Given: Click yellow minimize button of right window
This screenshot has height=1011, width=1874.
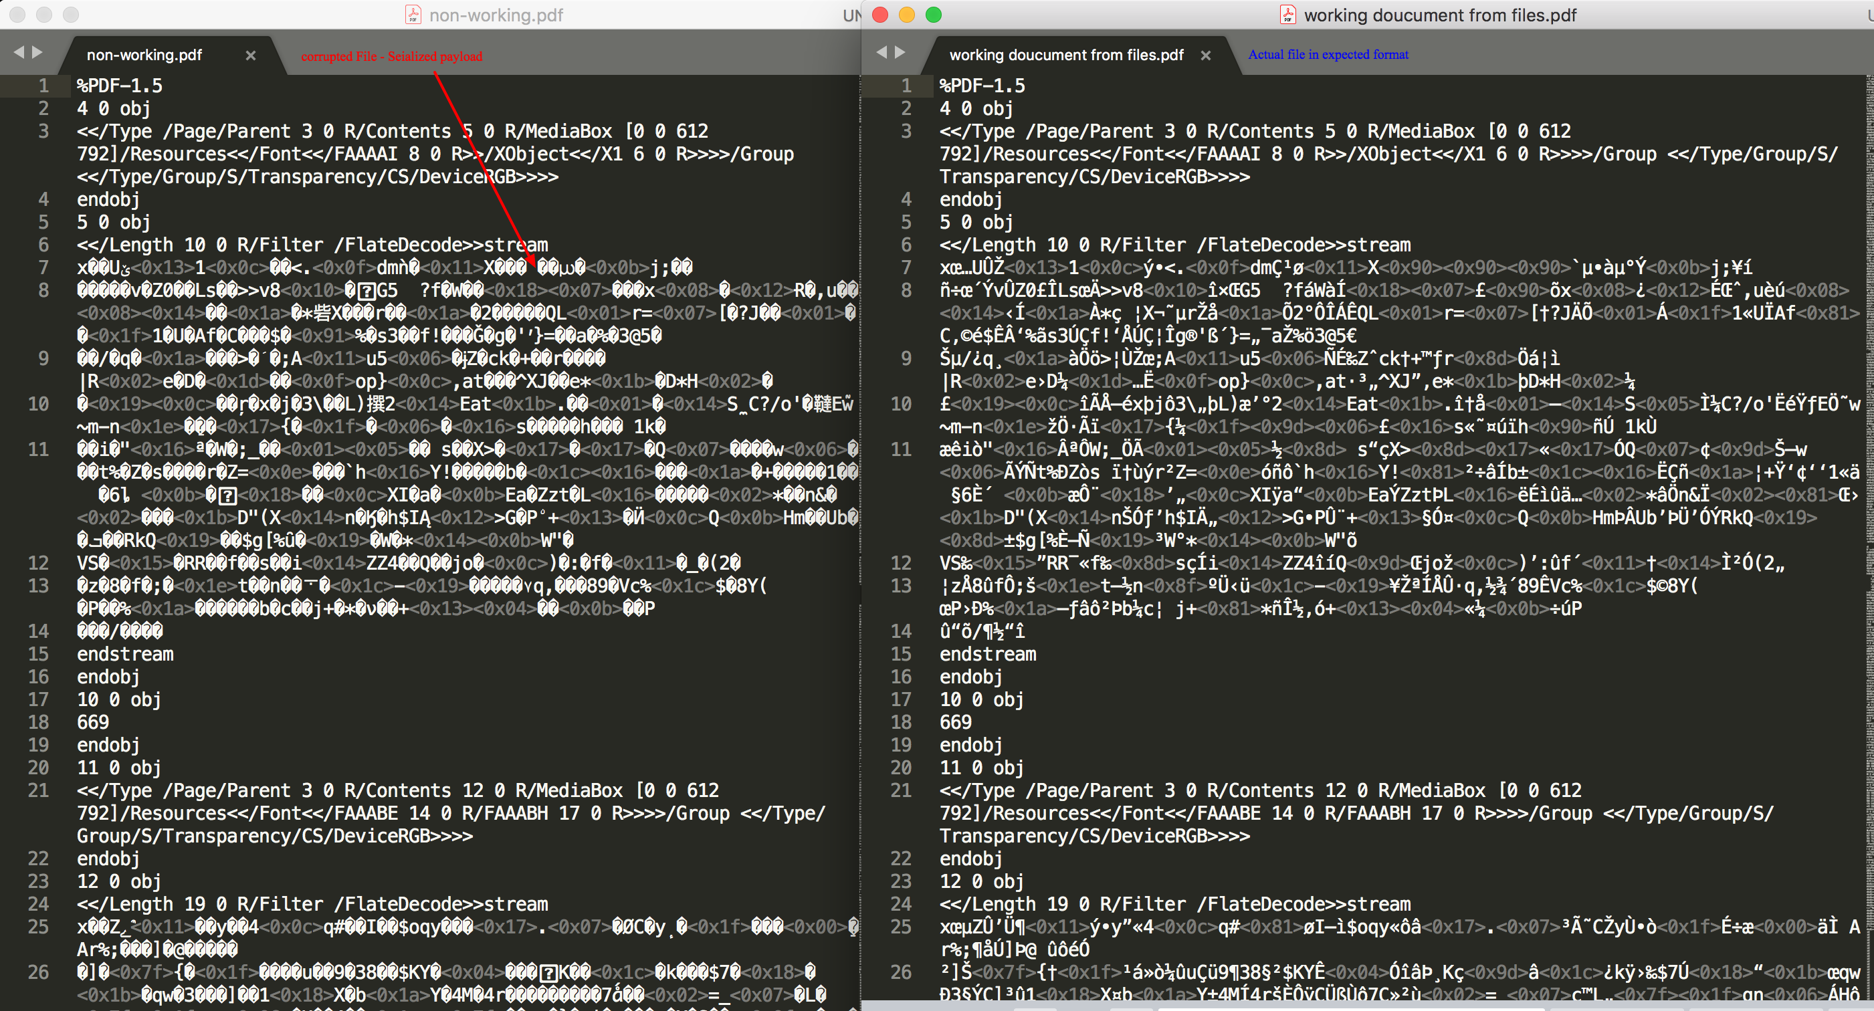Looking at the screenshot, I should (906, 15).
